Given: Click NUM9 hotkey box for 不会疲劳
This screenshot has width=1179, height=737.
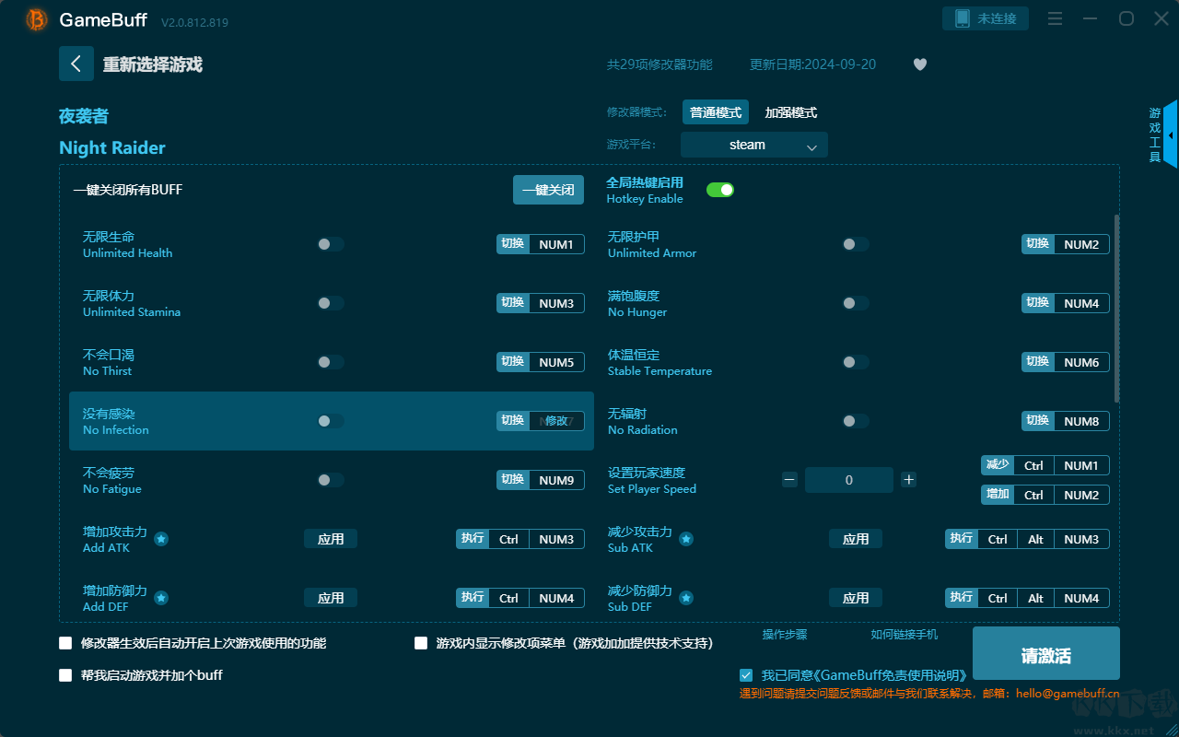Looking at the screenshot, I should 556,480.
